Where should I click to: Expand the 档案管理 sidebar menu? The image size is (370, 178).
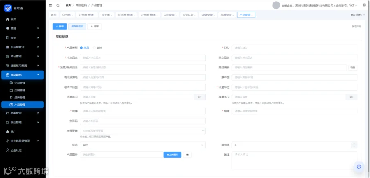38,113
